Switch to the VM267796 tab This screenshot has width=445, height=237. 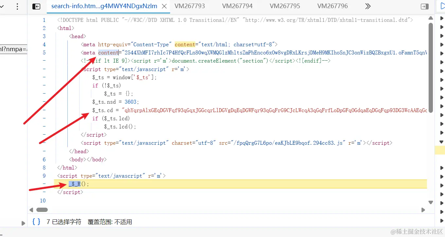[332, 6]
